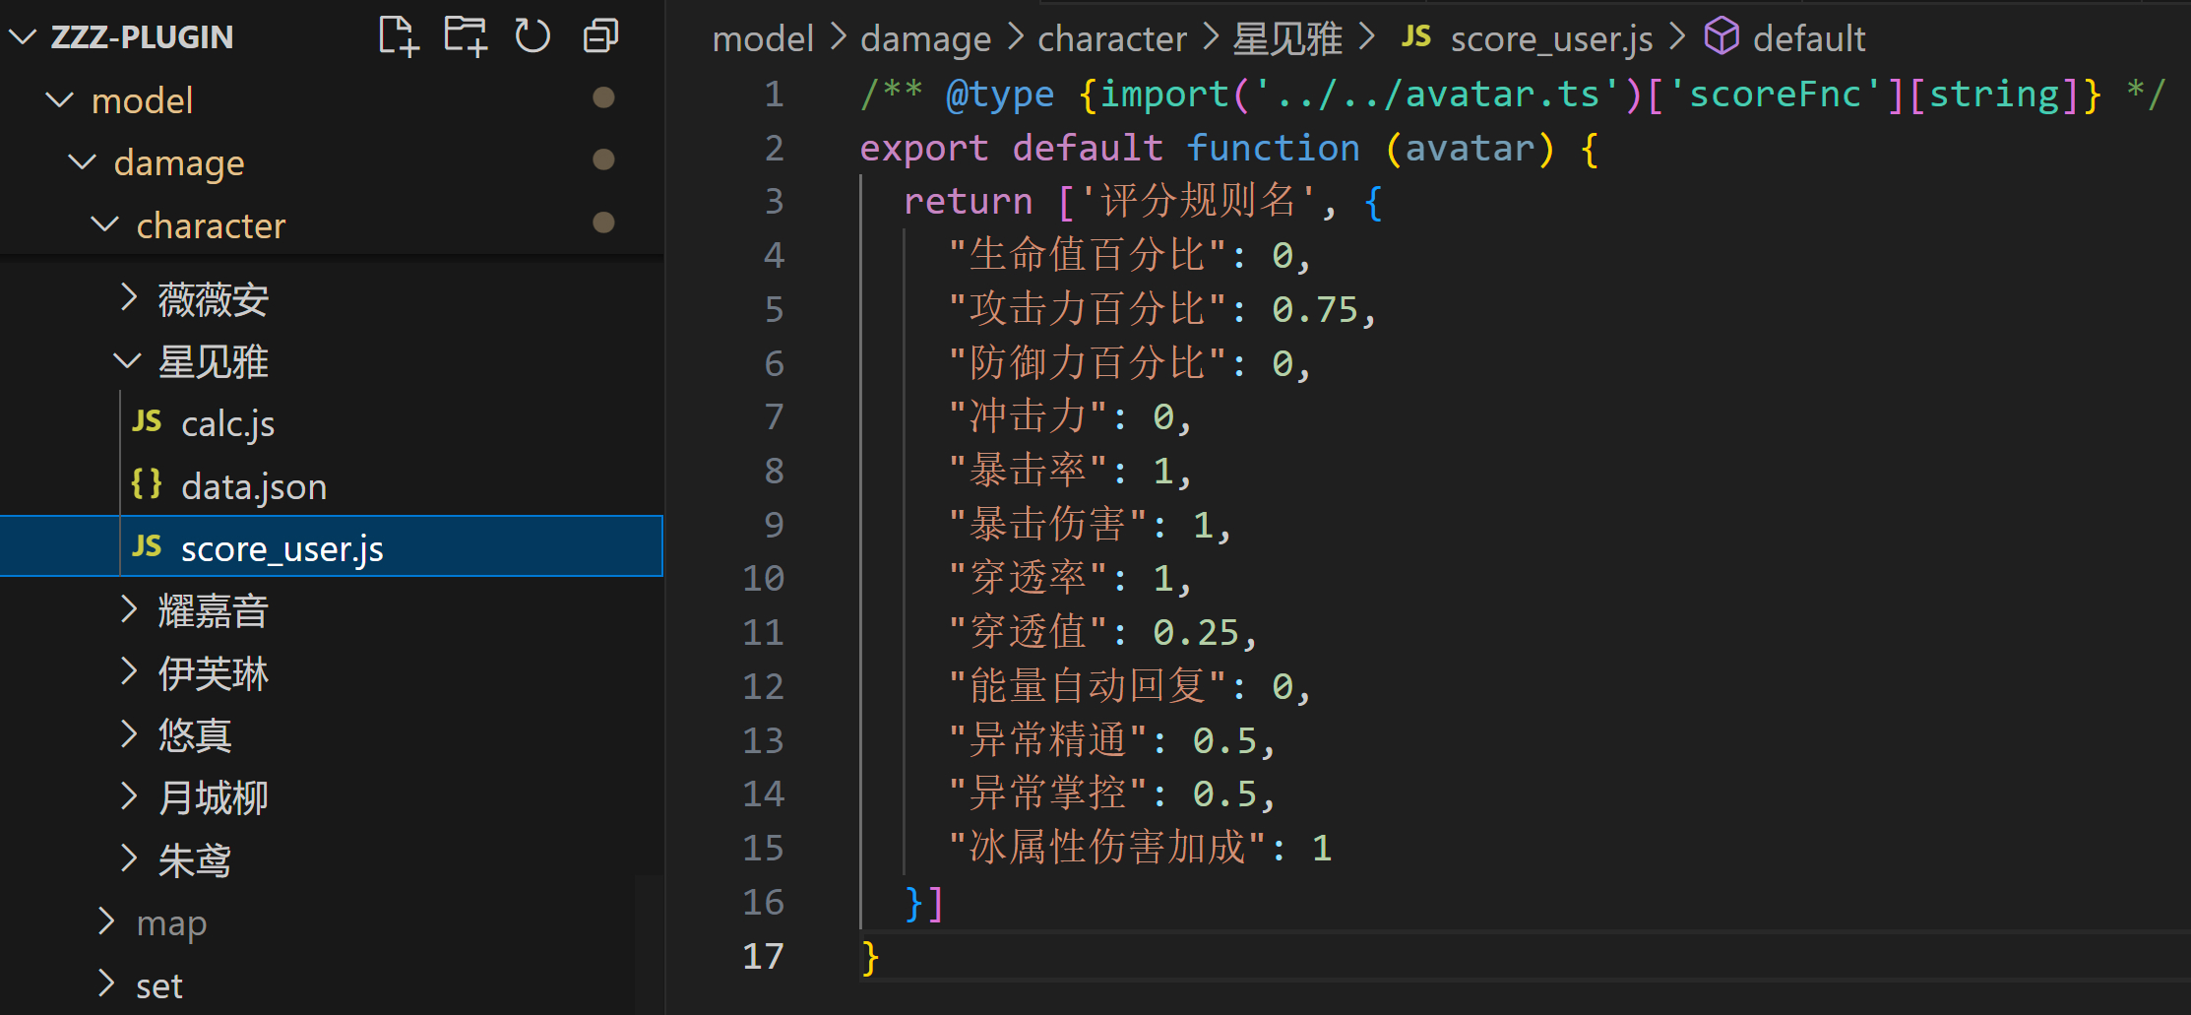Viewport: 2191px width, 1015px height.
Task: Click line number 17 in the gutter
Action: 763,956
